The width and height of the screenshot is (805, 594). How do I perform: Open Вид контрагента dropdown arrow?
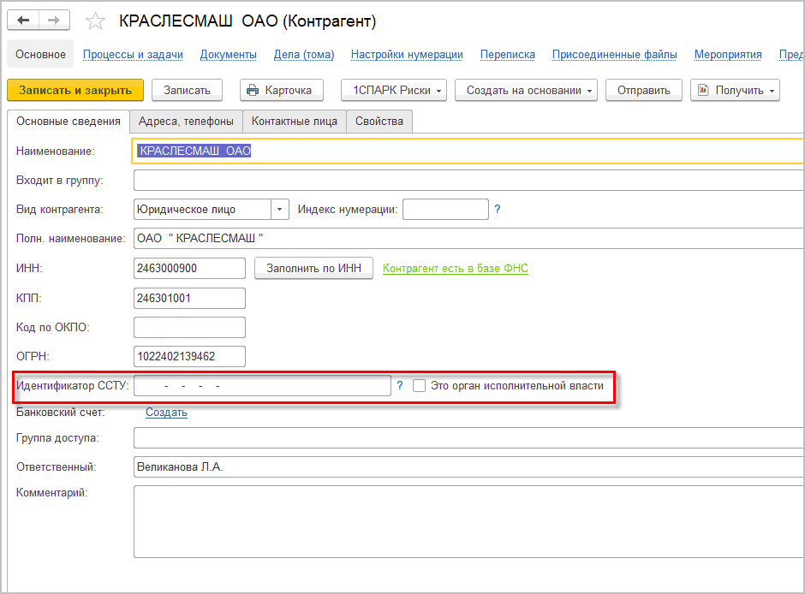tap(280, 210)
